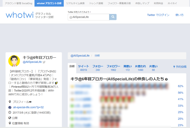Click the magnifier search button

pyautogui.click(x=113, y=17)
